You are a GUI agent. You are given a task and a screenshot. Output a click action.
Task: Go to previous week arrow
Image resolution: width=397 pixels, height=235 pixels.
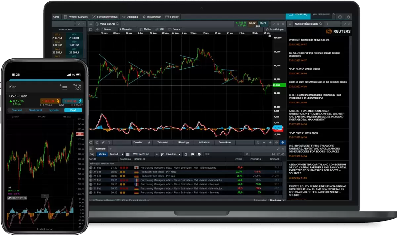click(122, 154)
